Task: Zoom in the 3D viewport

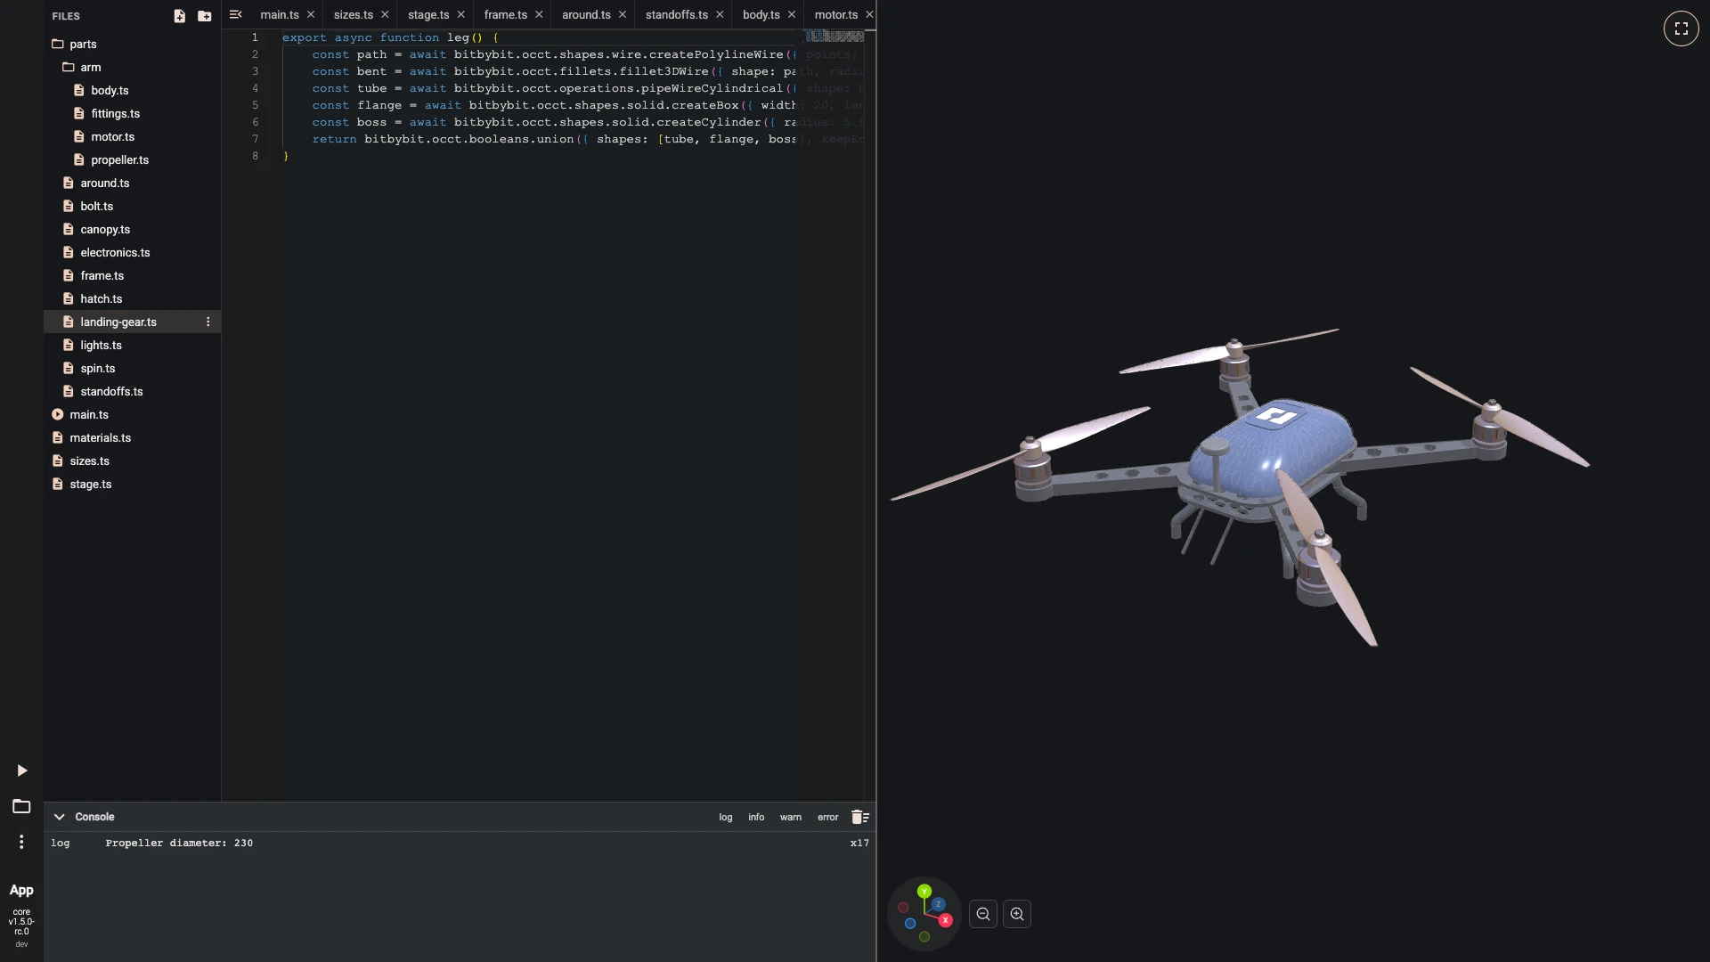Action: coord(1017,914)
